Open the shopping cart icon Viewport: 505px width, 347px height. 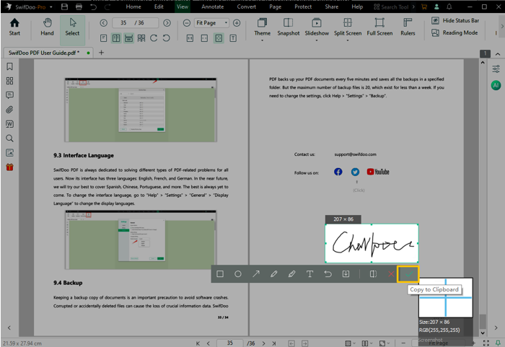[x=424, y=6]
